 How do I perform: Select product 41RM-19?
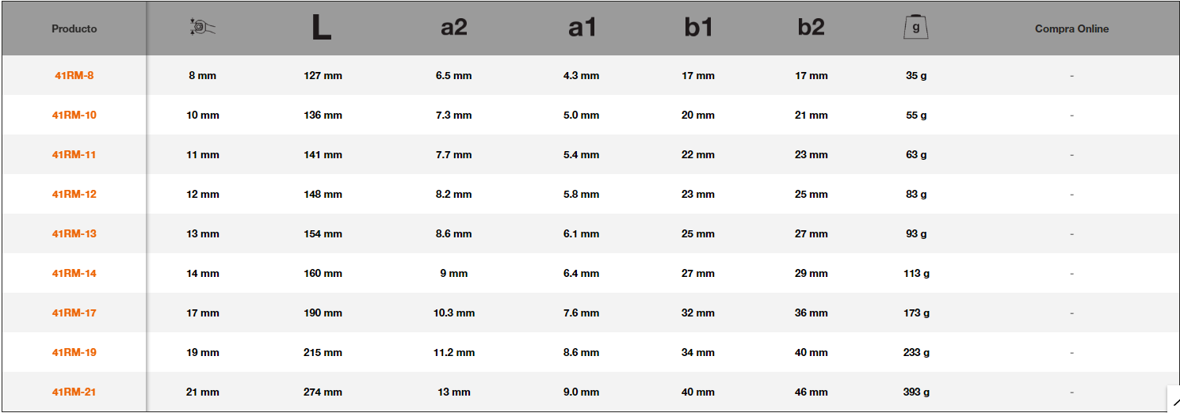[74, 353]
